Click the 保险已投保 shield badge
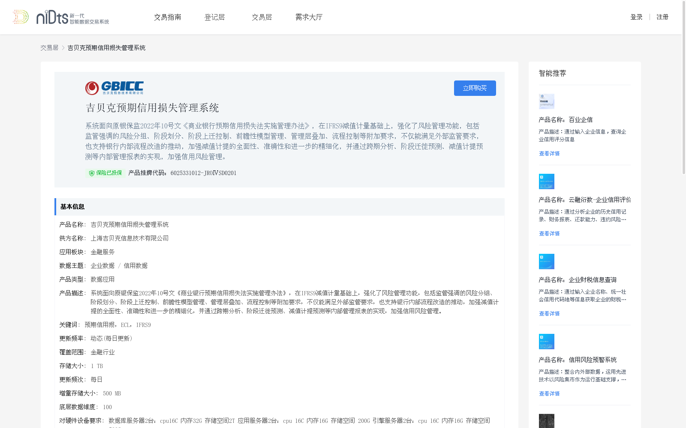 click(x=105, y=173)
